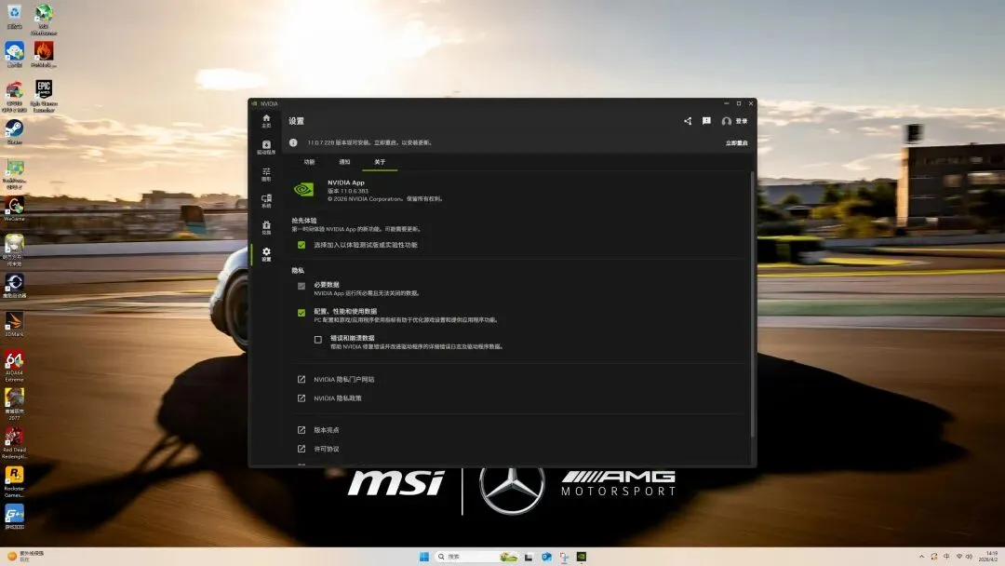
Task: Toggle configuration, performance and usage data checkbox
Action: point(301,313)
